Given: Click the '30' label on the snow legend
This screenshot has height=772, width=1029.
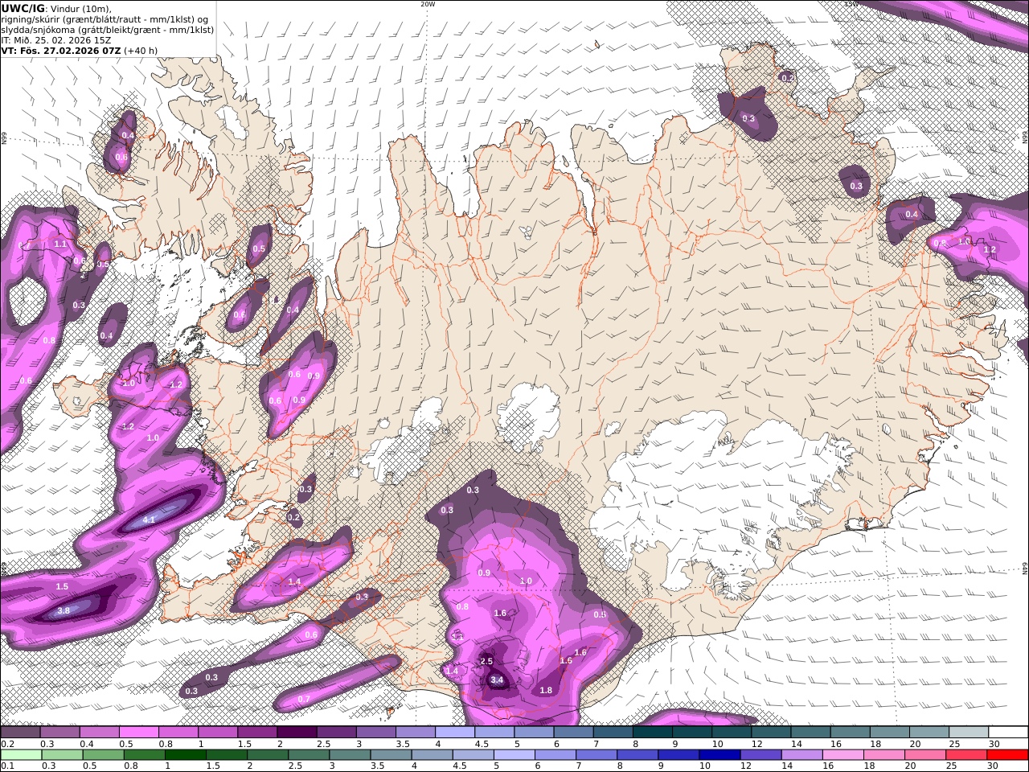Looking at the screenshot, I should coord(994,744).
